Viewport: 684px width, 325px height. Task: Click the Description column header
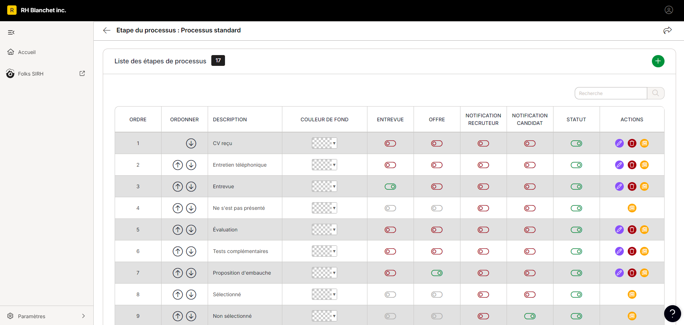coord(230,119)
